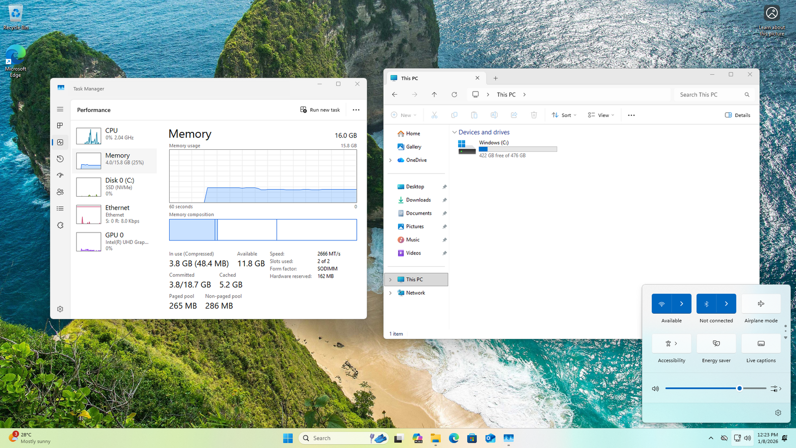Open Startup apps icon in Task Manager

[x=60, y=175]
